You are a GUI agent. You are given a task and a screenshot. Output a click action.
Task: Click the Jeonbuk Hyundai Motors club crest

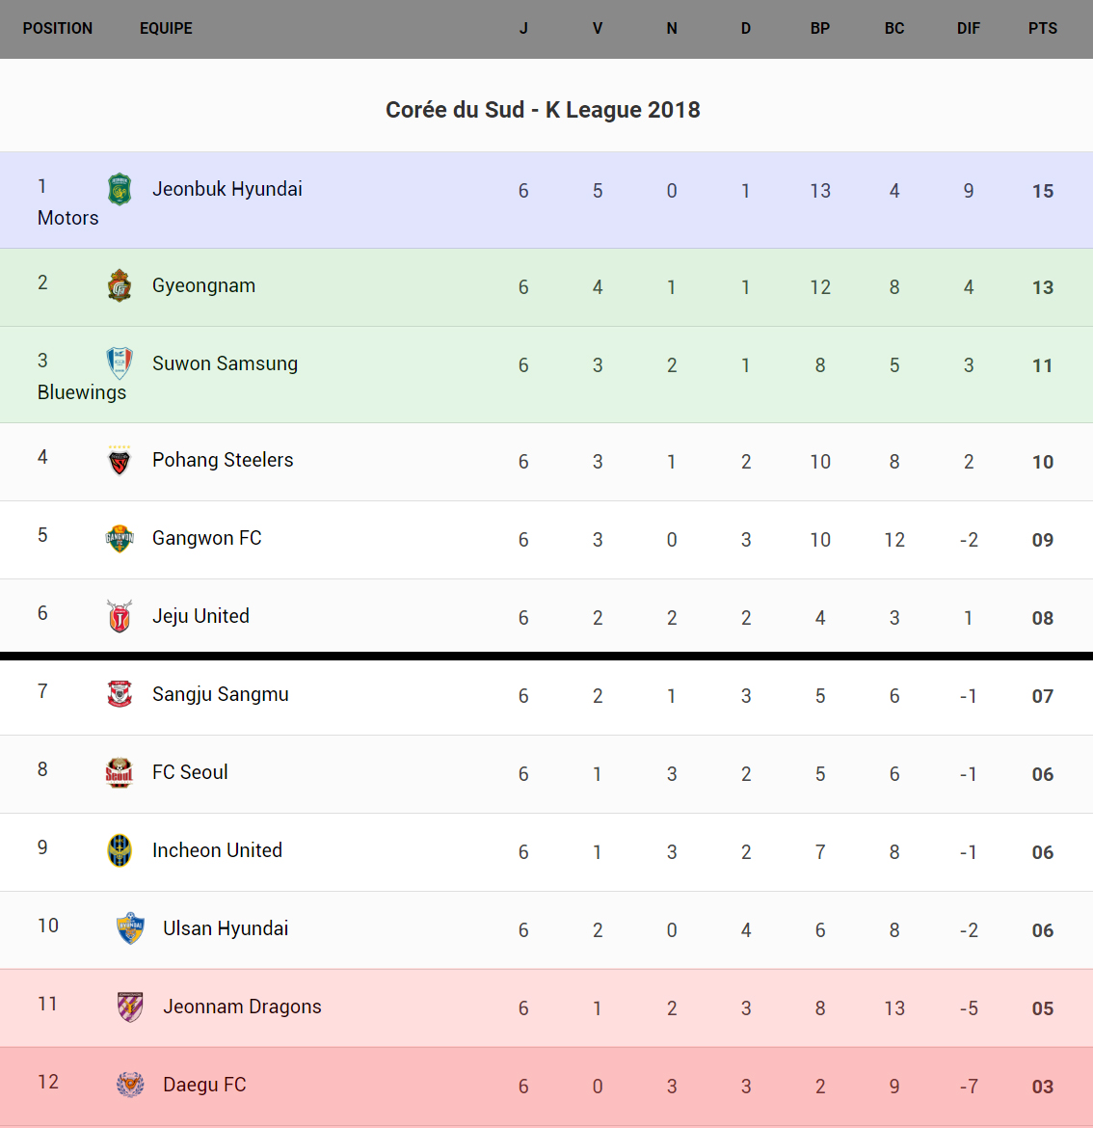tap(120, 189)
